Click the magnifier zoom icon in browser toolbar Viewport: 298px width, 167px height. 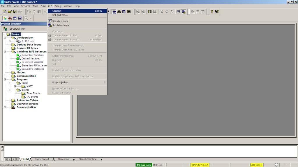pyautogui.click(x=26, y=18)
